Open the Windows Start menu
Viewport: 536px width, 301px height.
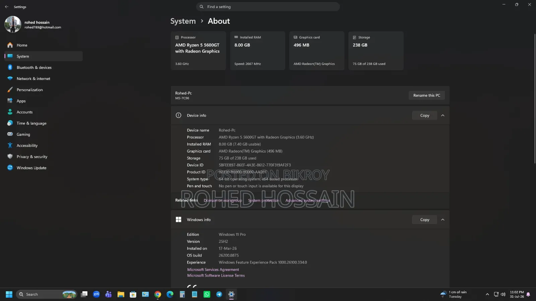click(x=9, y=294)
